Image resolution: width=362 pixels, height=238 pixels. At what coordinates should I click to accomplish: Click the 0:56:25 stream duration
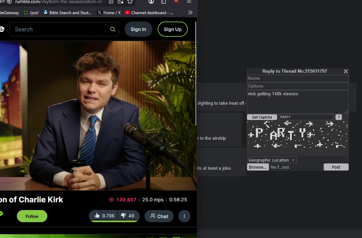coord(178,200)
